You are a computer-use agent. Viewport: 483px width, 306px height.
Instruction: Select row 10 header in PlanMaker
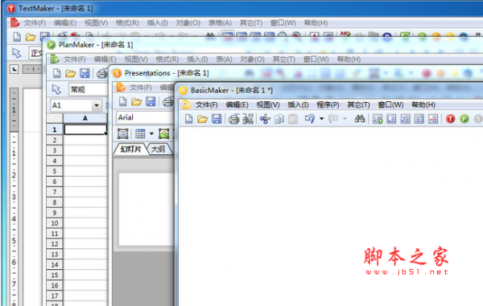click(x=55, y=223)
